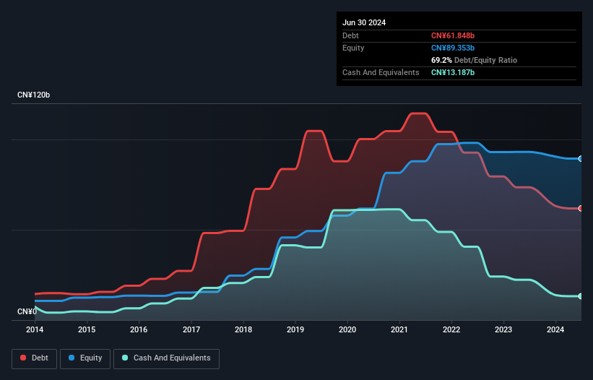Screen dimensions: 593x380
Task: Click the 2024 x-axis label
Action: coord(555,329)
